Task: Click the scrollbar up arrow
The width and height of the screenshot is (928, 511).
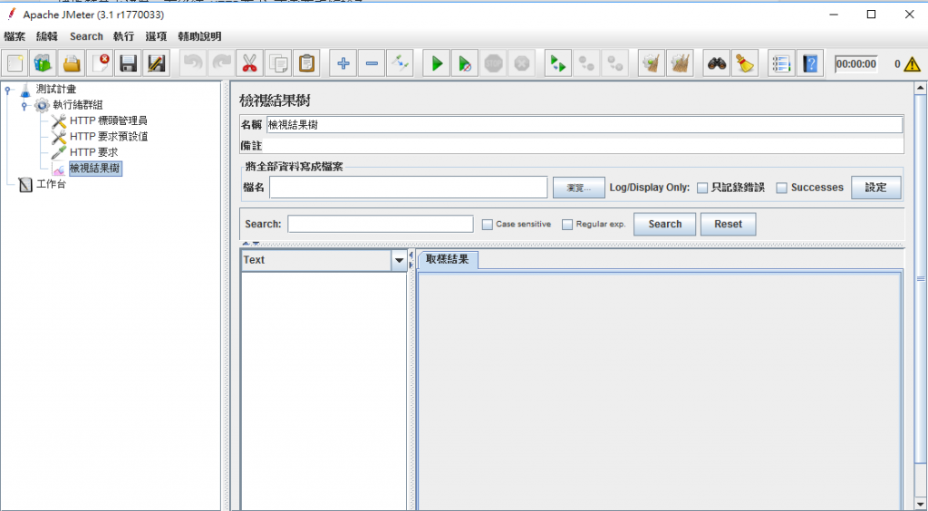Action: pos(921,89)
